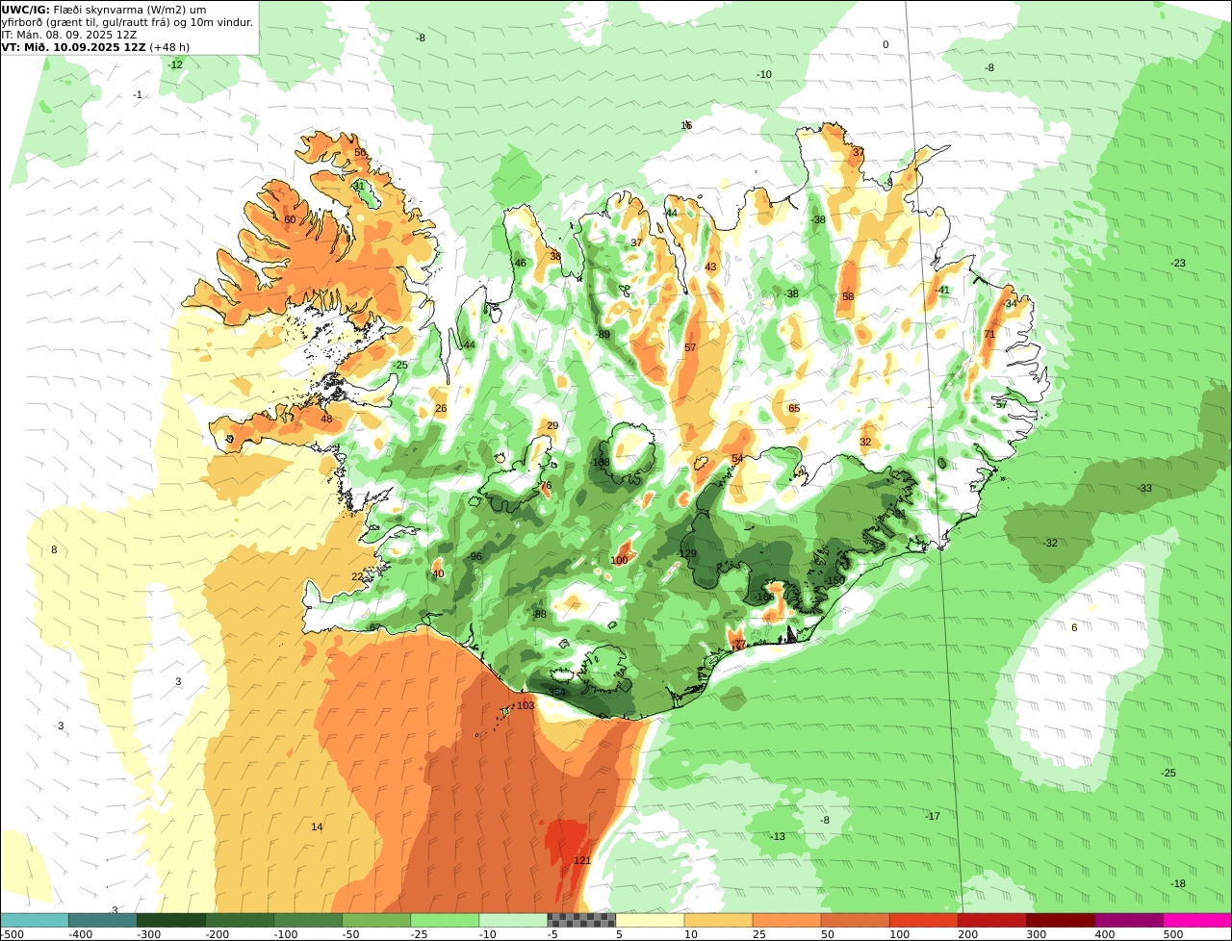Viewport: 1232px width, 941px height.
Task: Pick the pale yellow 5 to 10 legend swatch
Action: click(650, 921)
